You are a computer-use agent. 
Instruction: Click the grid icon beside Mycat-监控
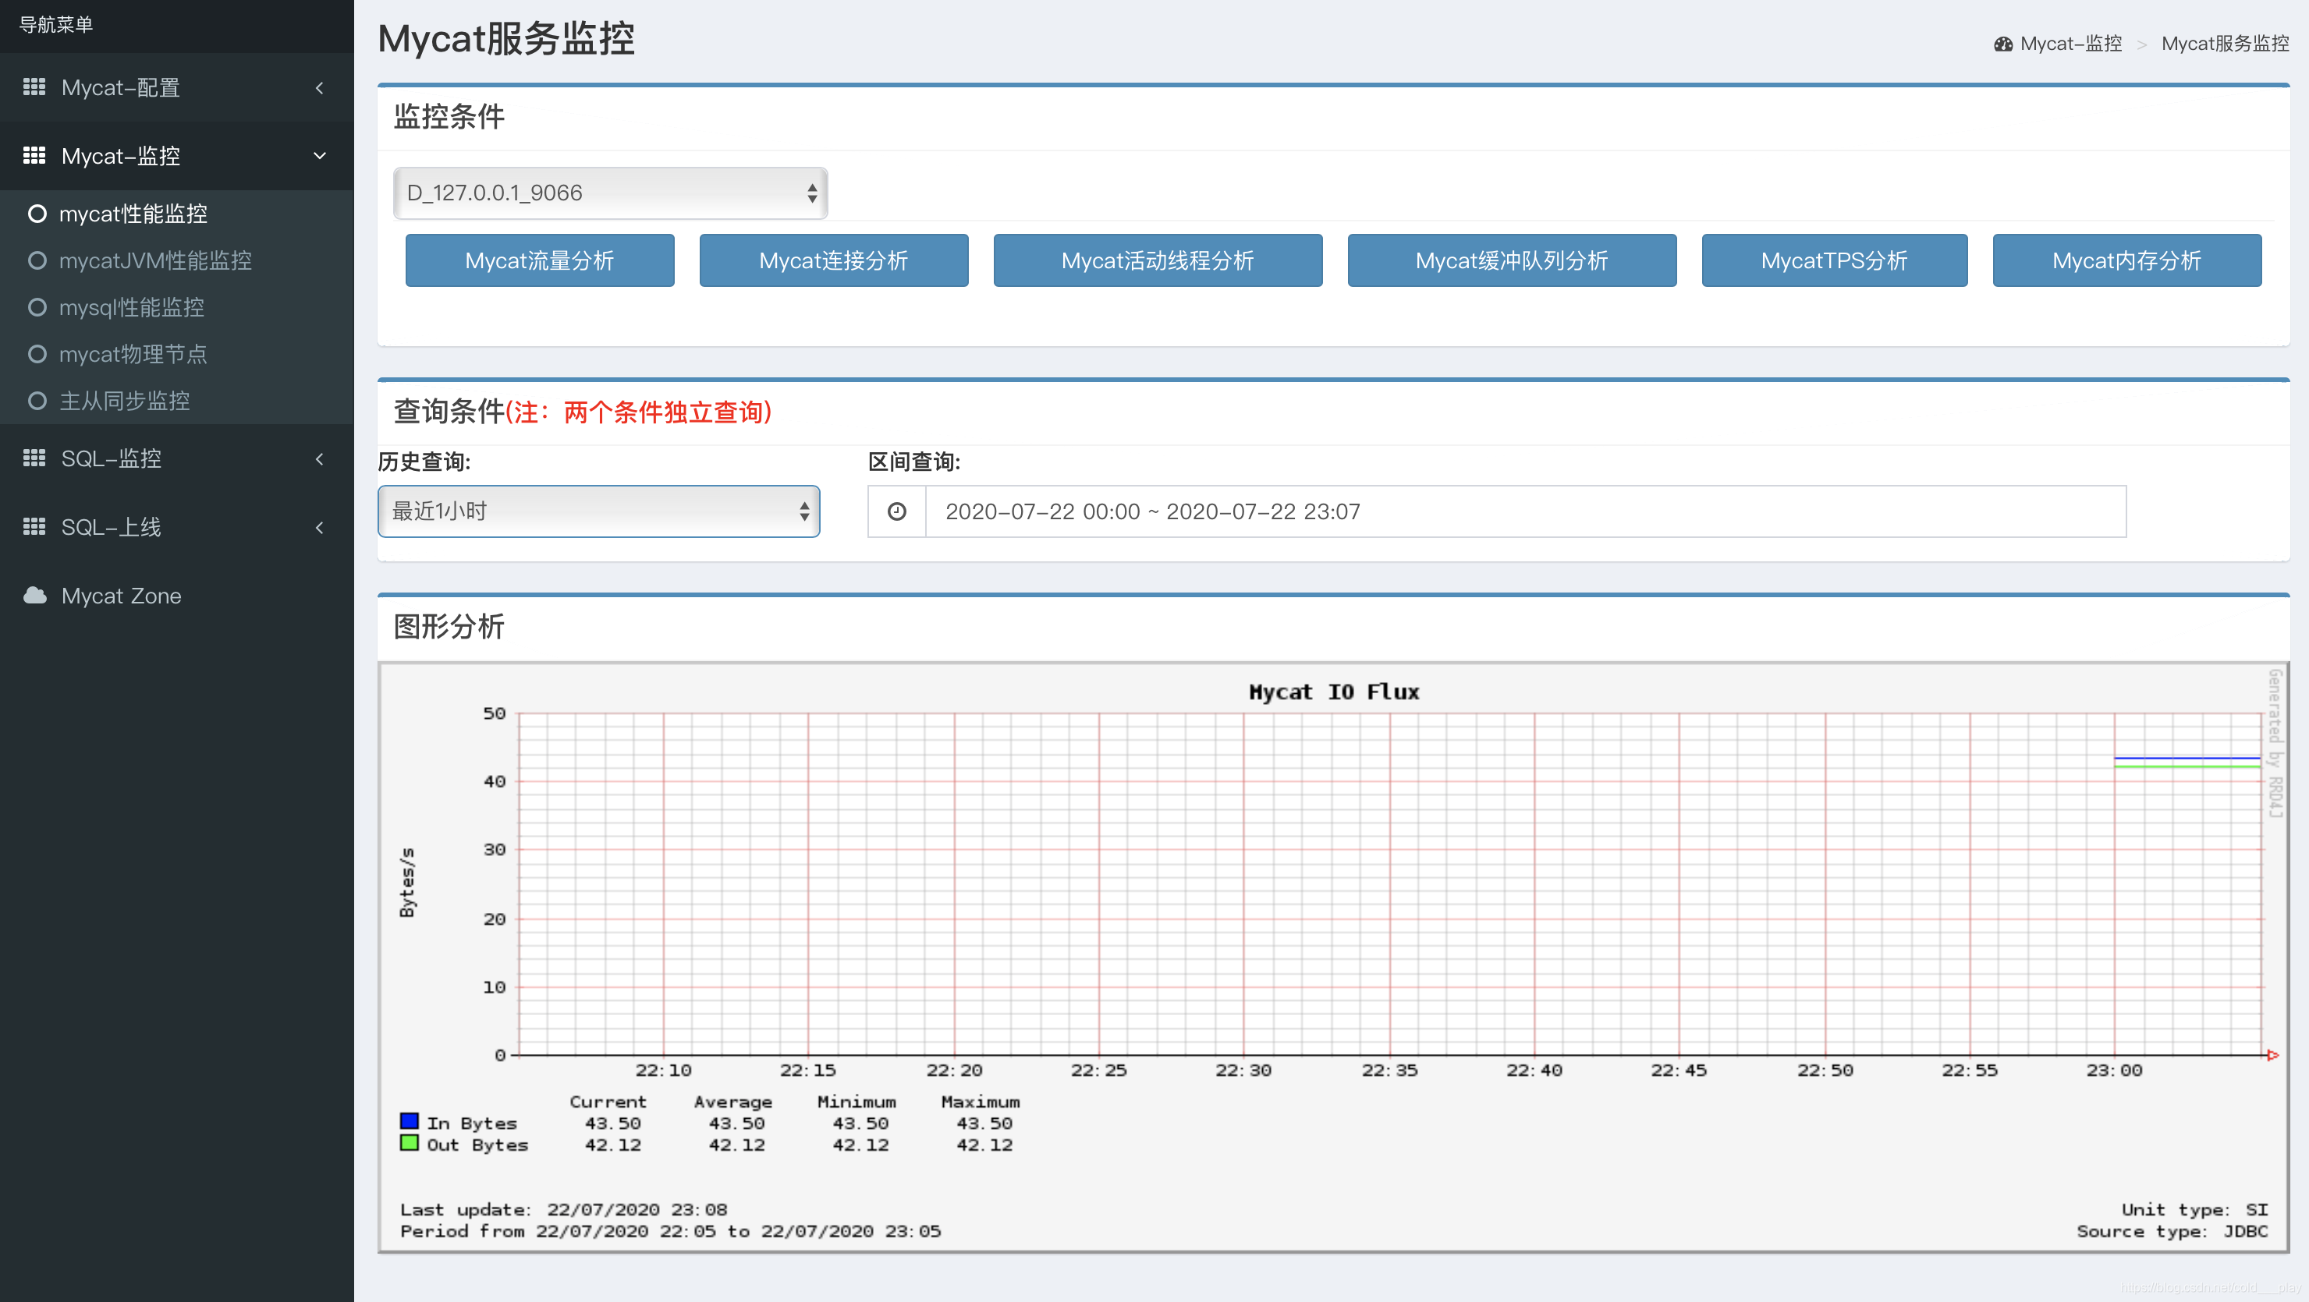34,155
